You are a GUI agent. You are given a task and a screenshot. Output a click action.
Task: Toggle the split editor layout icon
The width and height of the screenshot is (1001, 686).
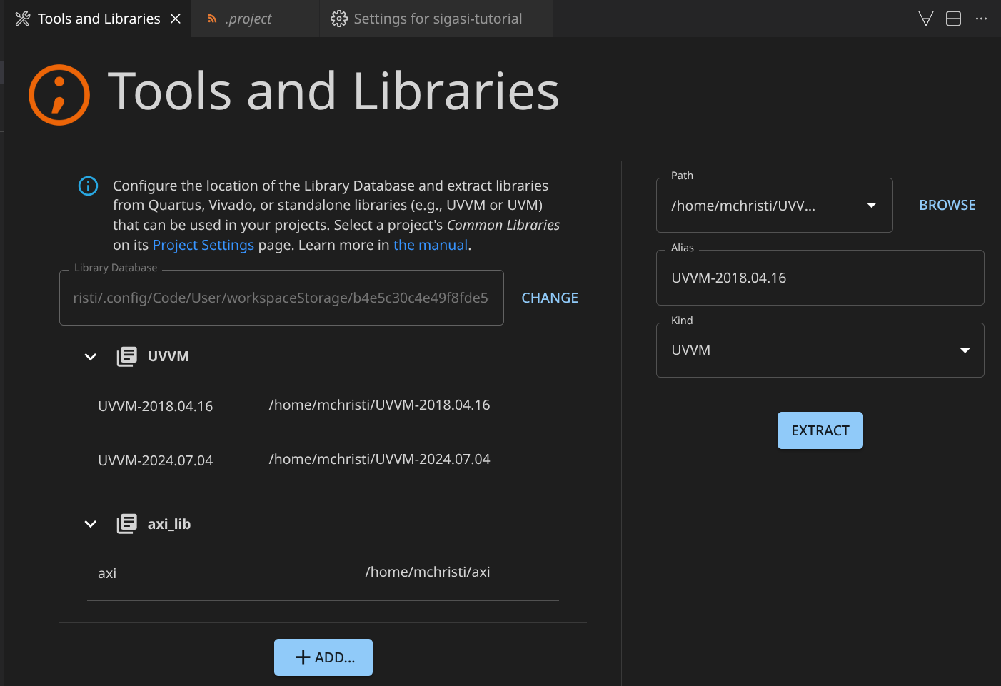coord(953,19)
